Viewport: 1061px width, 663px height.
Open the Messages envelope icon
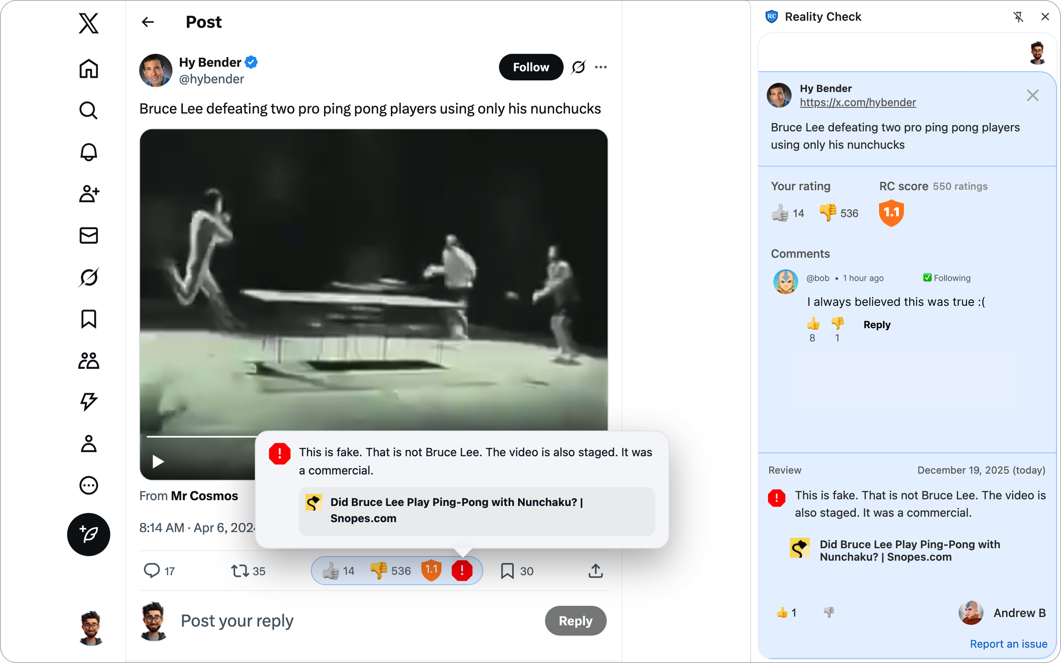(89, 235)
